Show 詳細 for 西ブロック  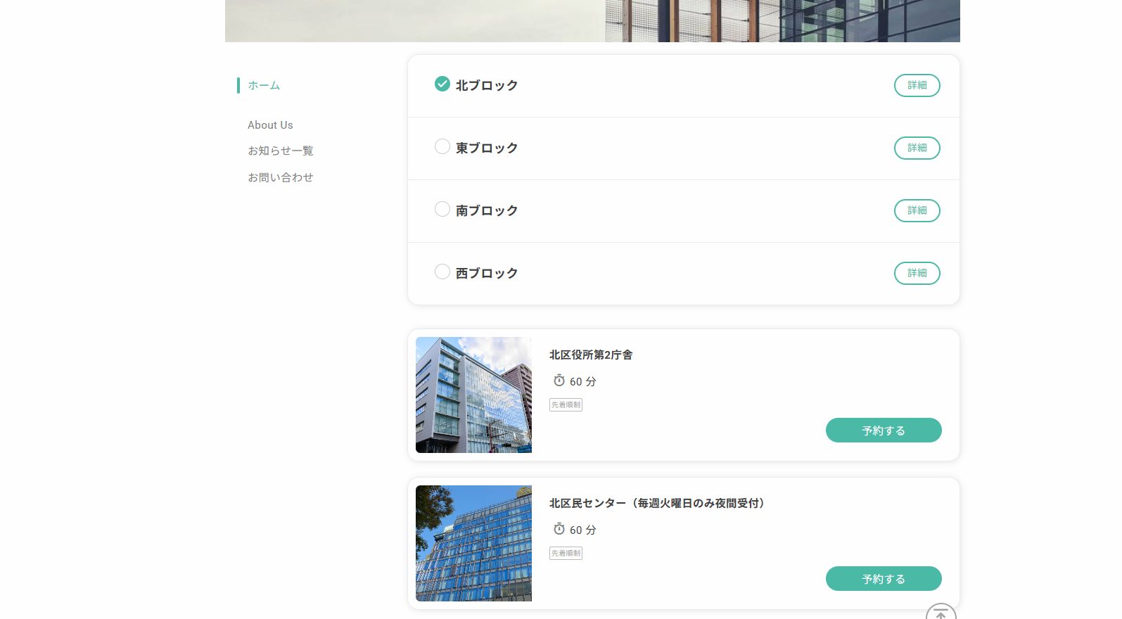click(917, 273)
